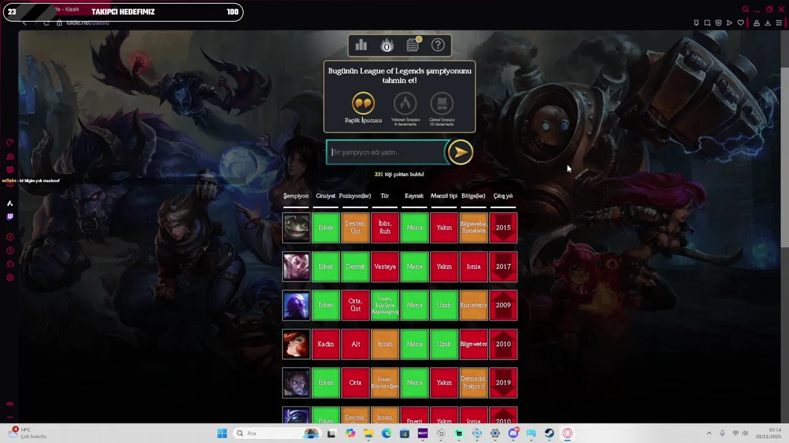This screenshot has width=789, height=443.
Task: Click the Miss Fortune champion portrait
Action: coord(296,344)
